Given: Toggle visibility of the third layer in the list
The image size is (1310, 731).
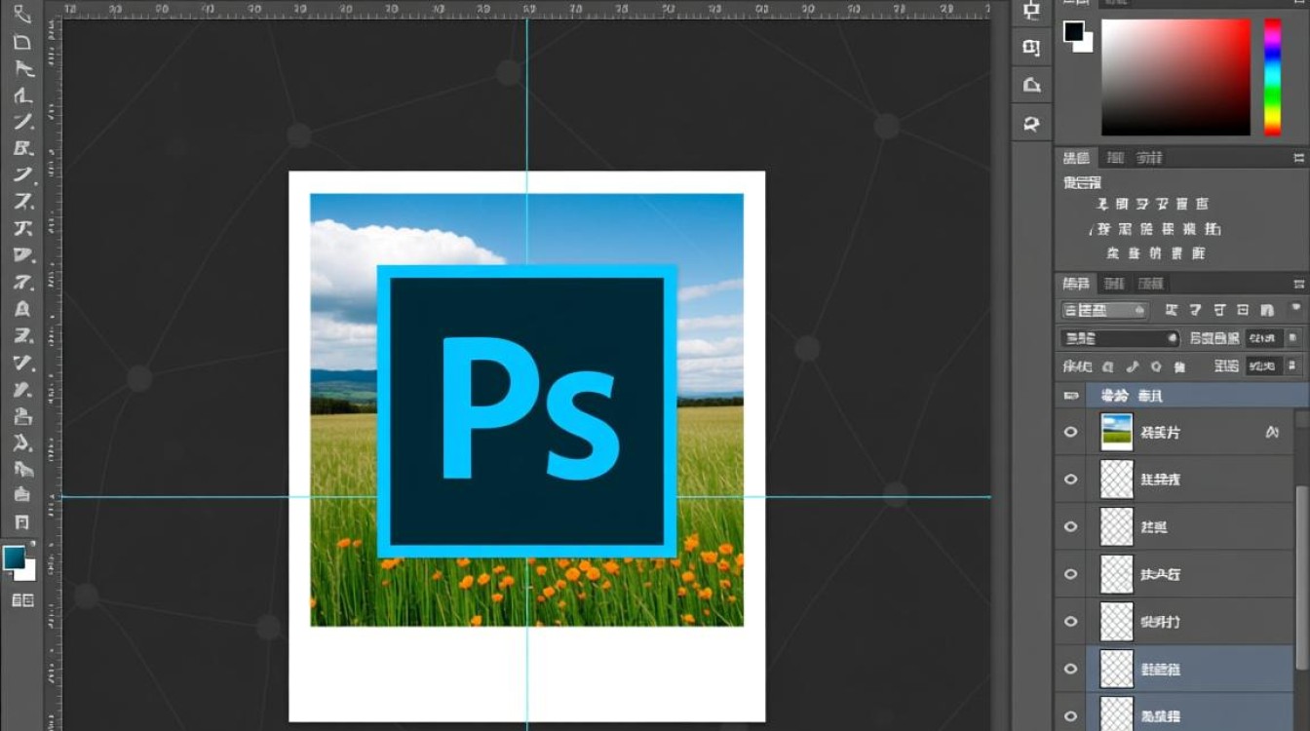Looking at the screenshot, I should 1071,527.
